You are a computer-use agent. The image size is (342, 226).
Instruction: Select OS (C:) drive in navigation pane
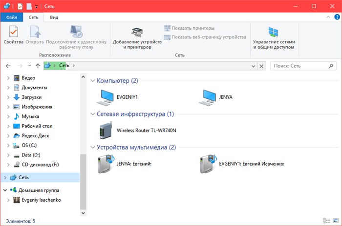29,145
